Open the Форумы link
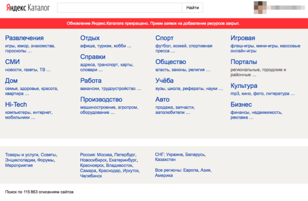Screen dimensions: 308x201 point(45,160)
